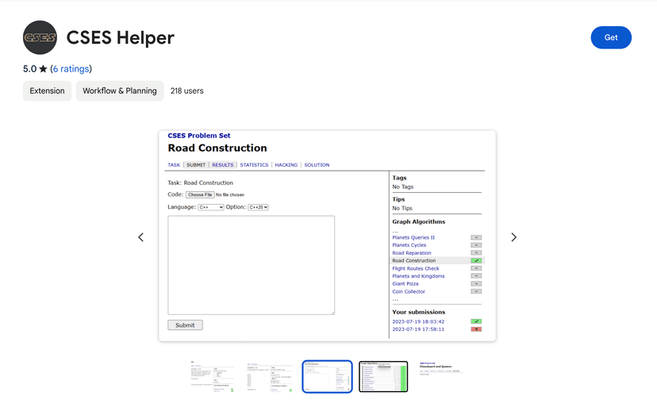Click the status icon for Planets and Kingdoms
657x400 pixels.
tap(476, 276)
